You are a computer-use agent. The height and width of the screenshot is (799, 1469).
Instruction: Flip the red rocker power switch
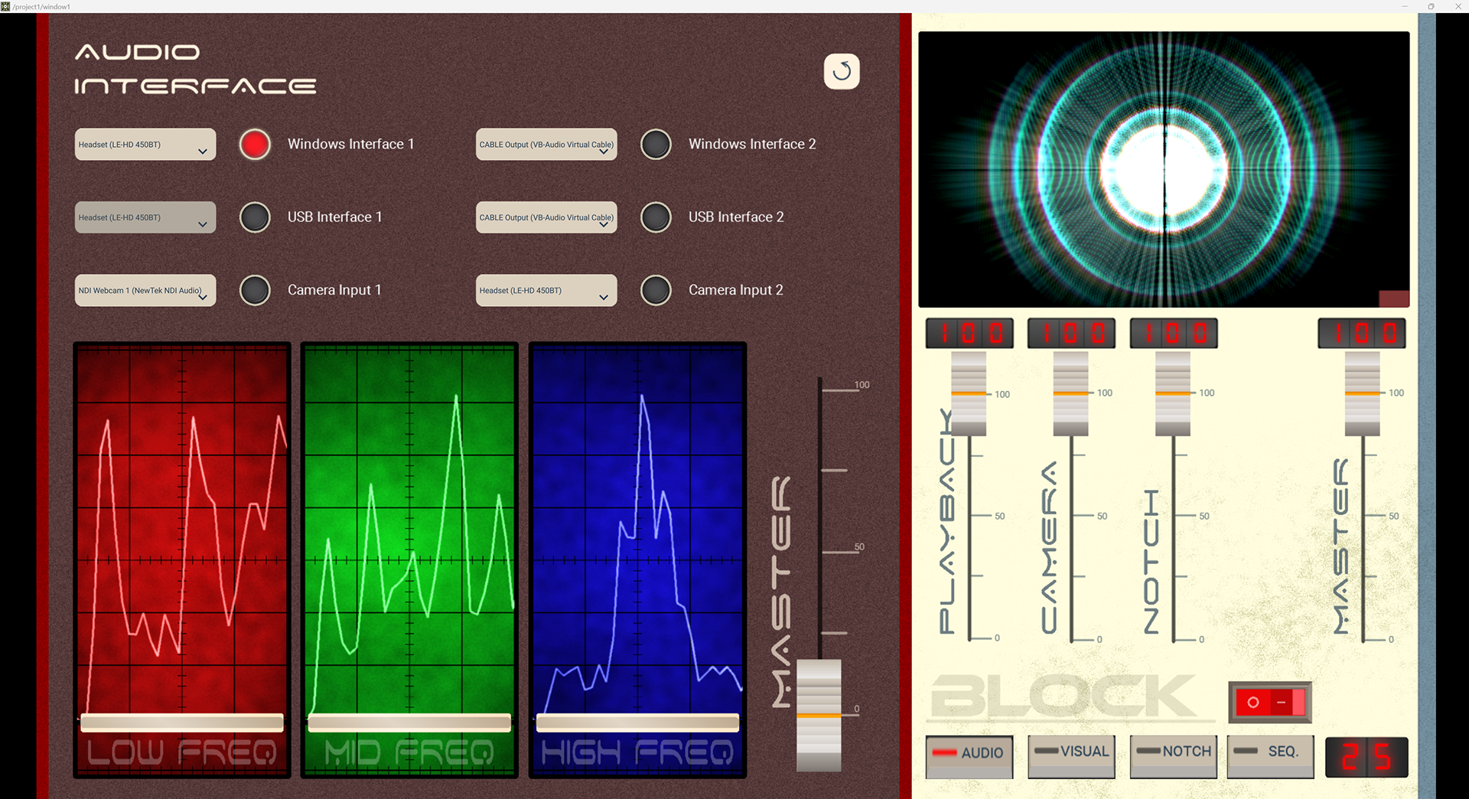tap(1269, 702)
